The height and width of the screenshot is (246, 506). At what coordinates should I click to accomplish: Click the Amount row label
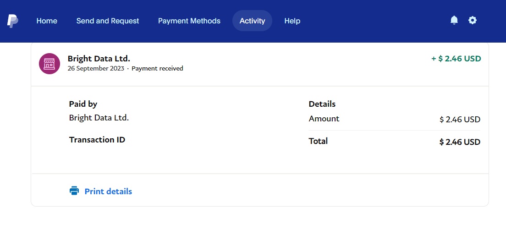pos(324,119)
